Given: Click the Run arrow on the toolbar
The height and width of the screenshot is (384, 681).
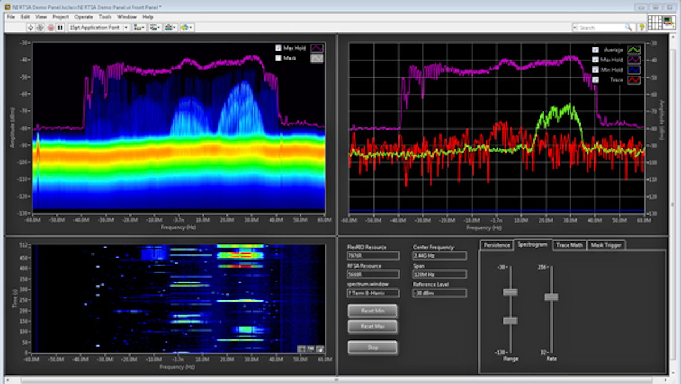Looking at the screenshot, I should pyautogui.click(x=31, y=27).
